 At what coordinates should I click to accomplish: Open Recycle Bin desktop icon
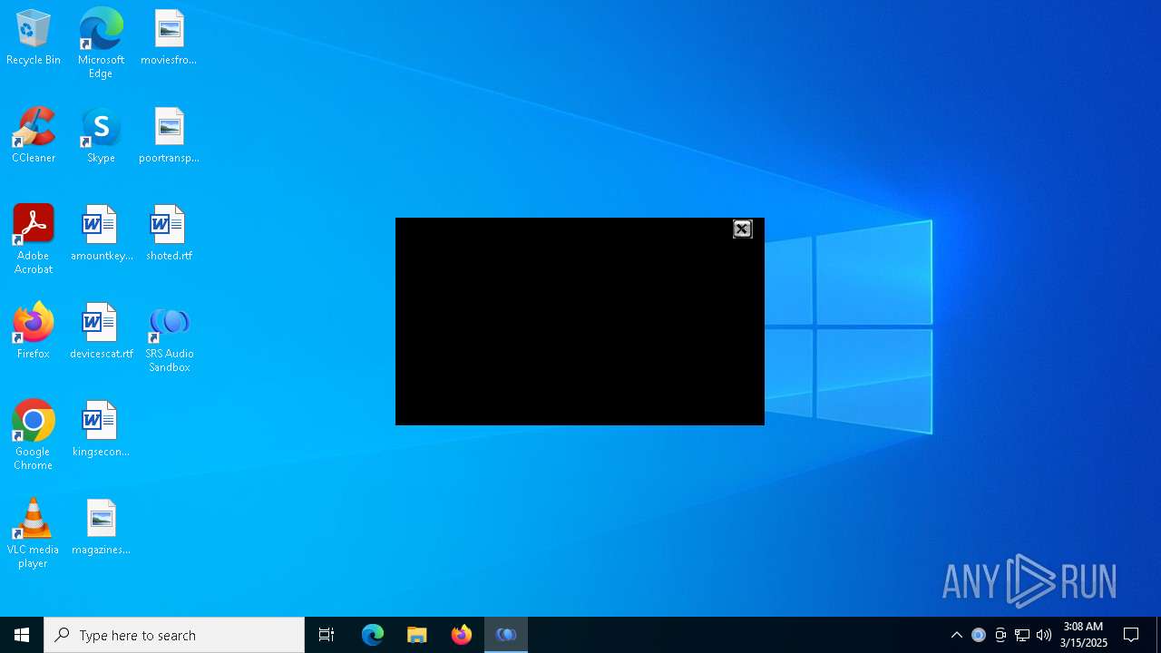[x=34, y=38]
